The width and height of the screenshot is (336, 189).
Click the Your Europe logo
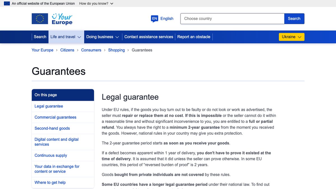tap(52, 19)
